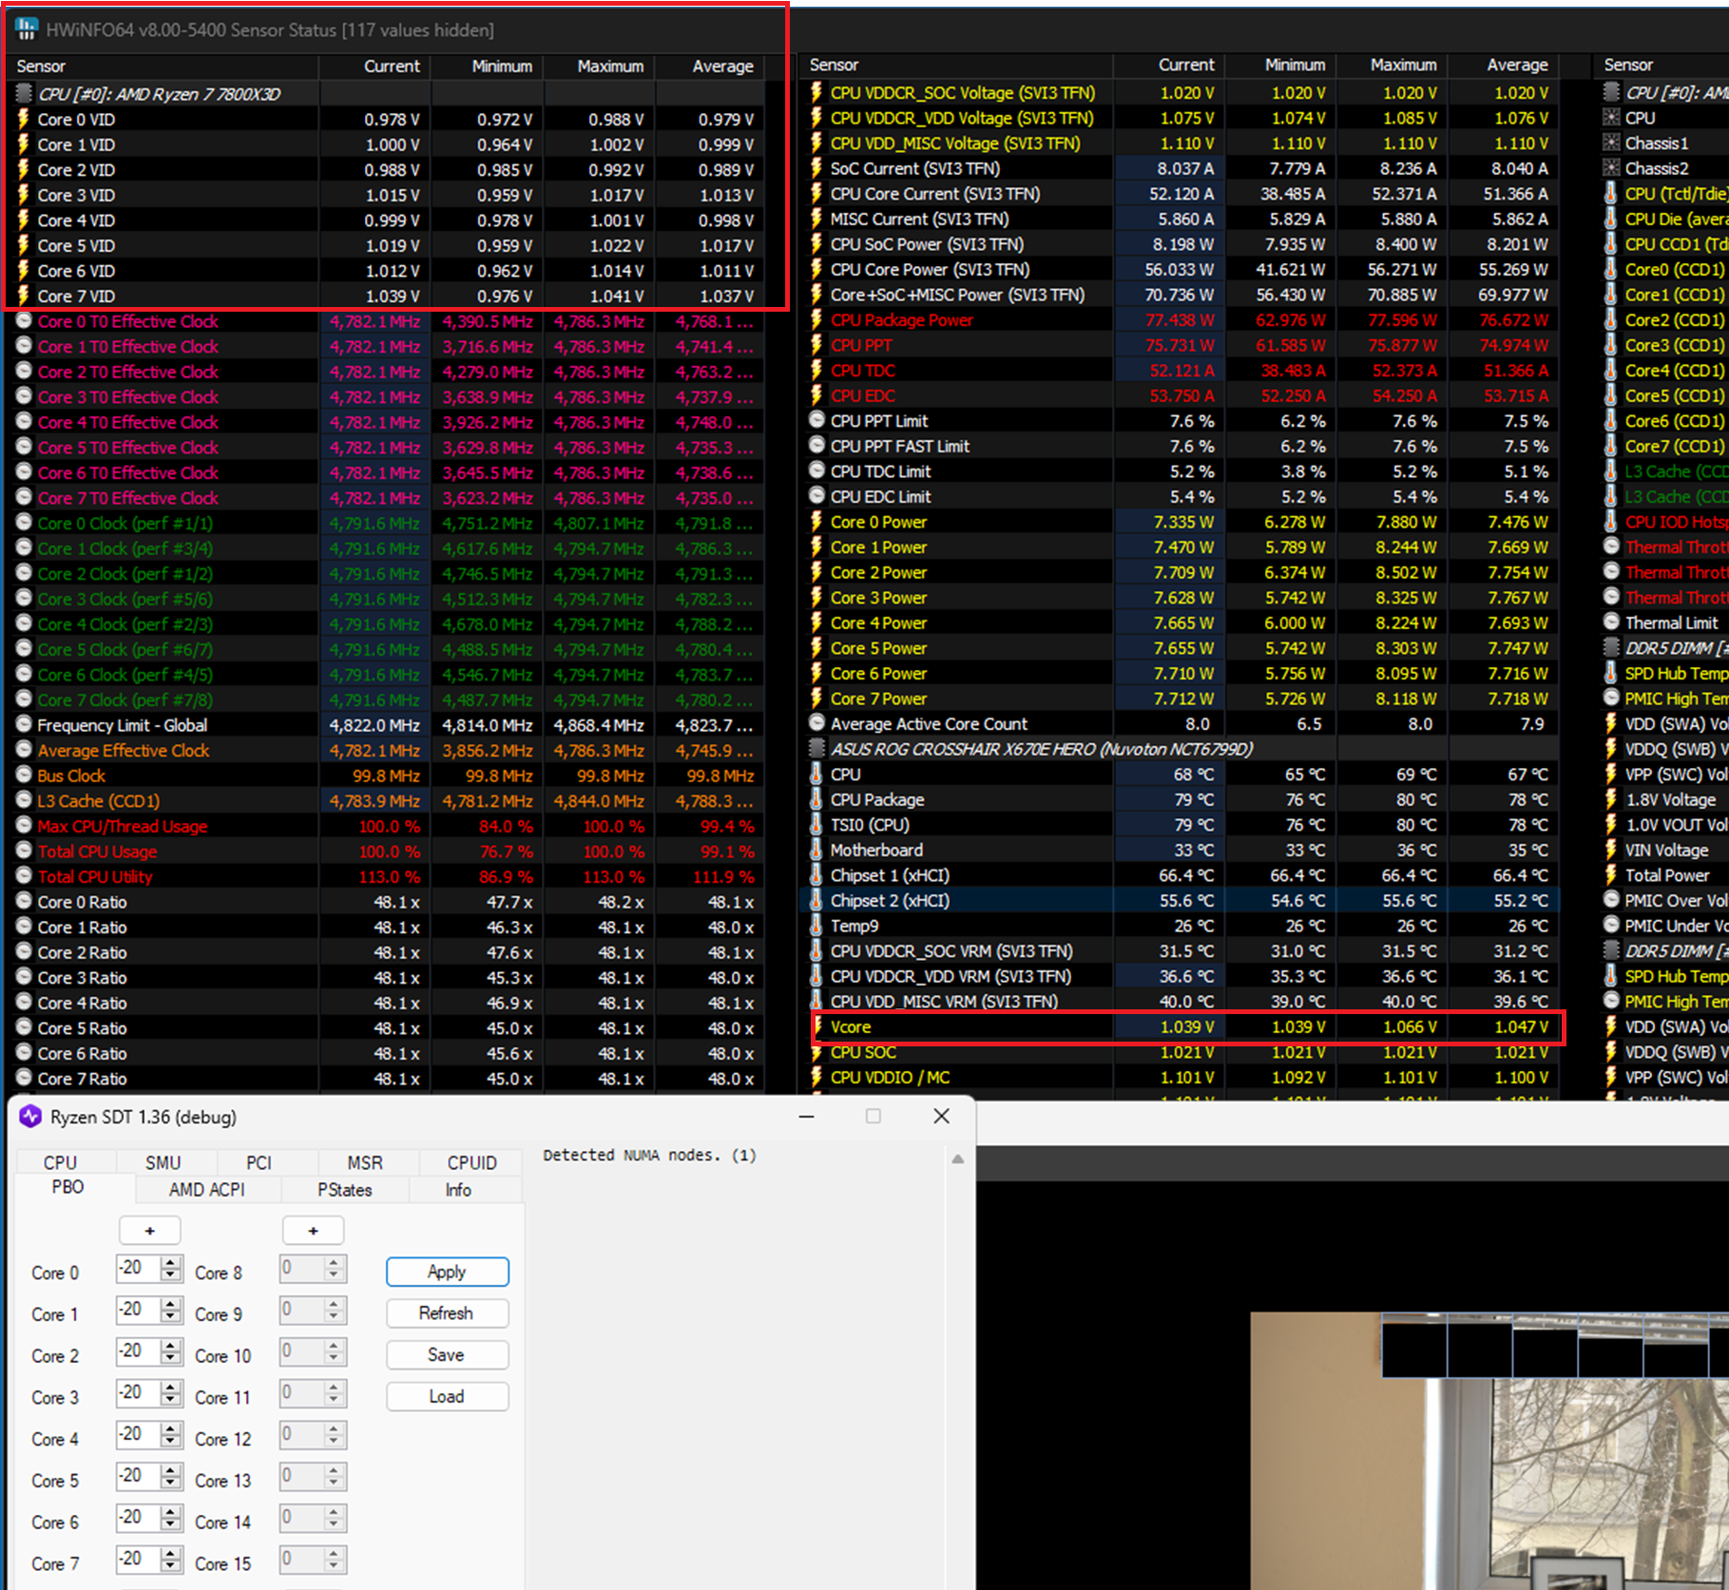Click the fan icon beside Chassis1

pos(1611,143)
